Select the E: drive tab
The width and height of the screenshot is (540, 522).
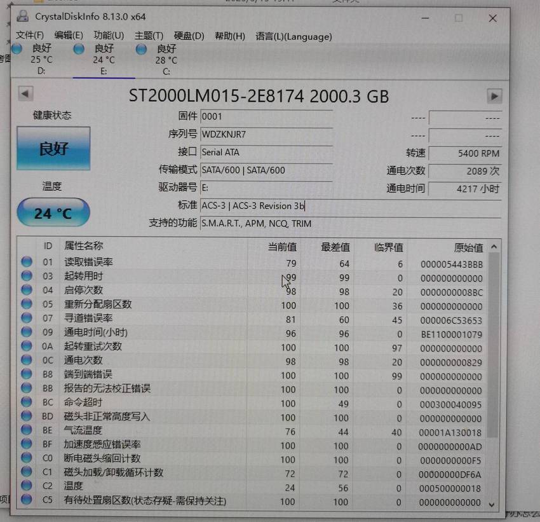(104, 60)
